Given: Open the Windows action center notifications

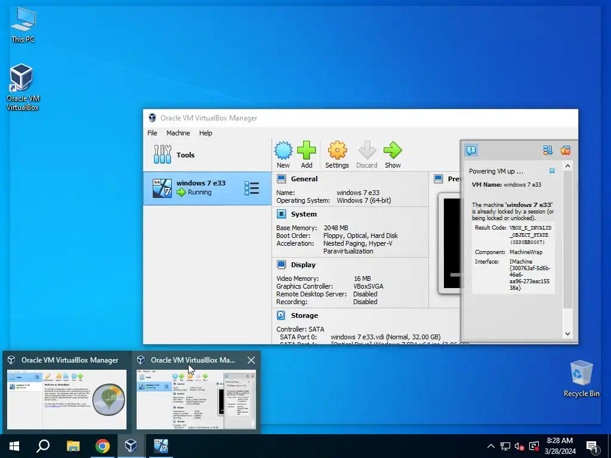Looking at the screenshot, I should coord(593,447).
